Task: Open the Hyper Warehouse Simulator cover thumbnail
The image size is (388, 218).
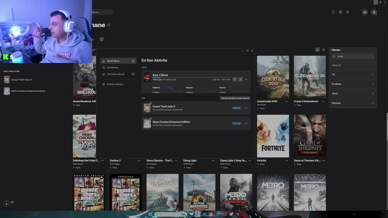Action: 199,192
